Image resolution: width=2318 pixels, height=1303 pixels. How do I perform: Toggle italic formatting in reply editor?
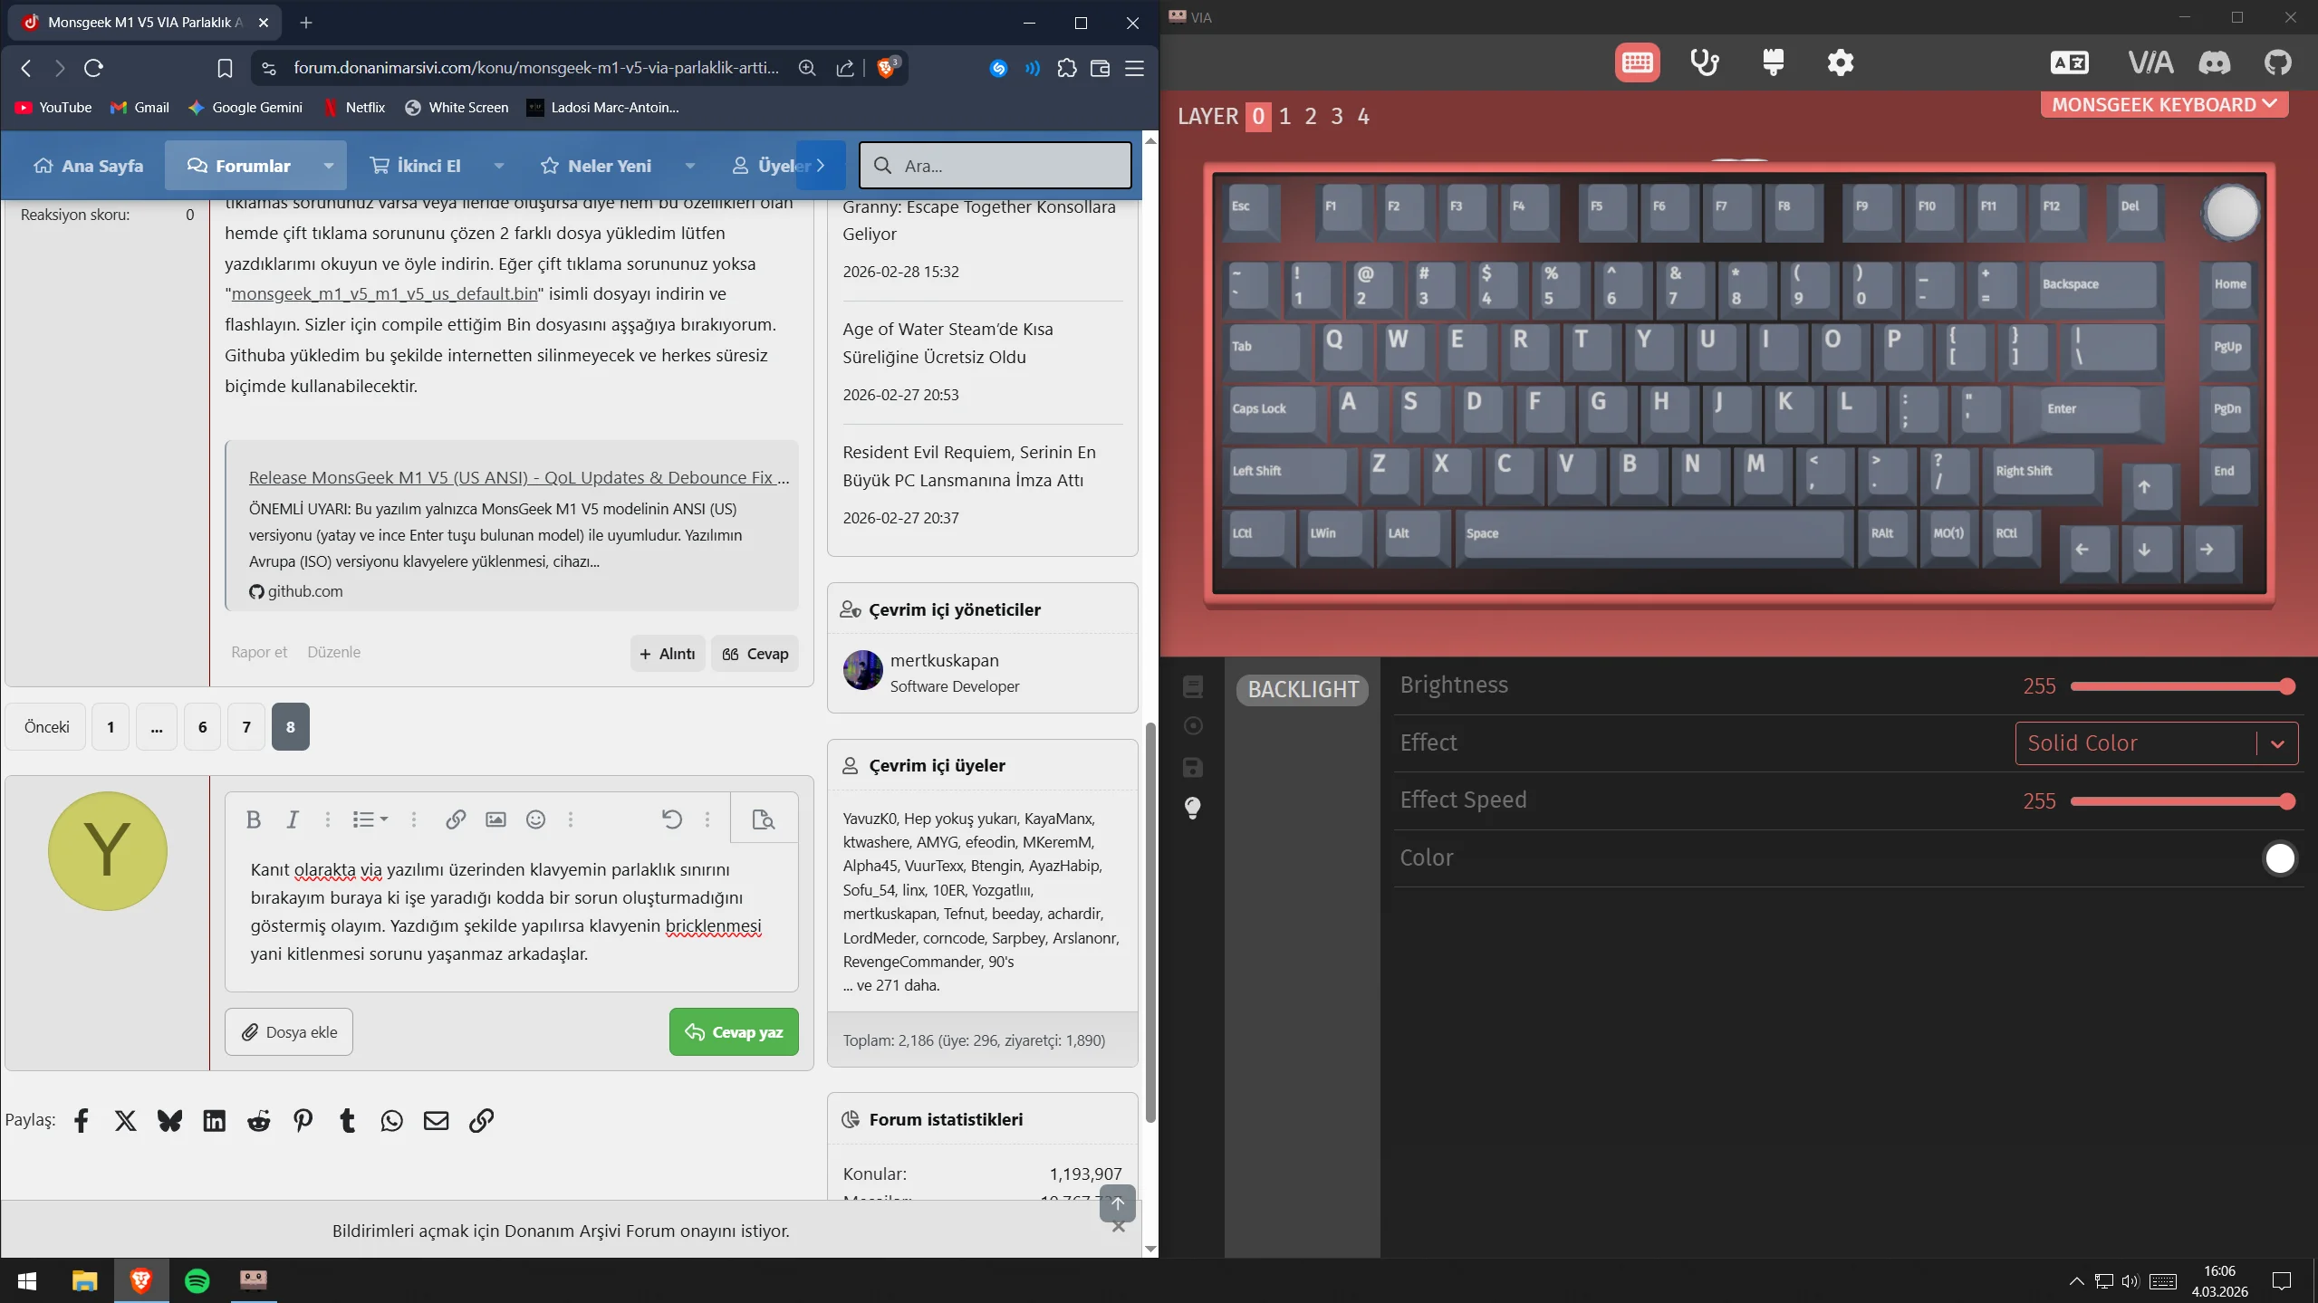292,819
